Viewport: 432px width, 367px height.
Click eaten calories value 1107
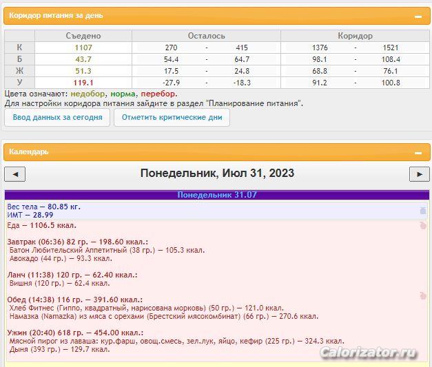[x=83, y=48]
